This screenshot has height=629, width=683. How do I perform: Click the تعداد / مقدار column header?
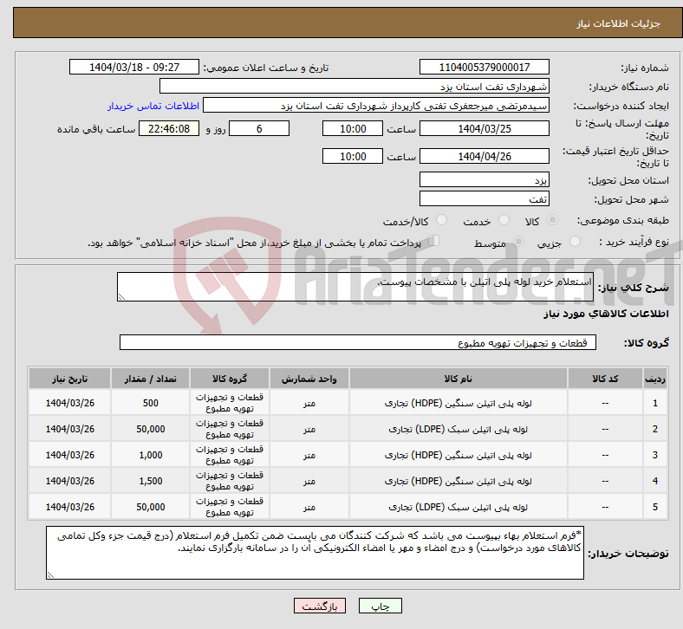coord(150,379)
